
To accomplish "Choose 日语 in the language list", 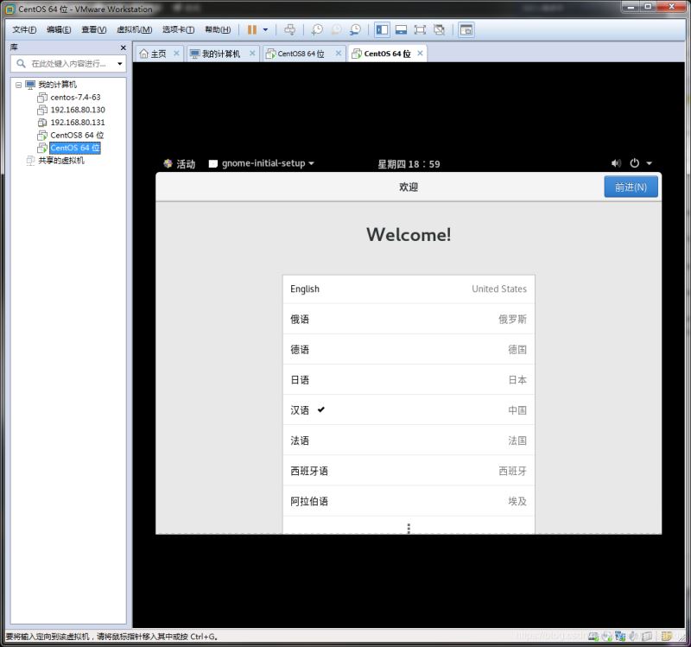I will coord(408,380).
